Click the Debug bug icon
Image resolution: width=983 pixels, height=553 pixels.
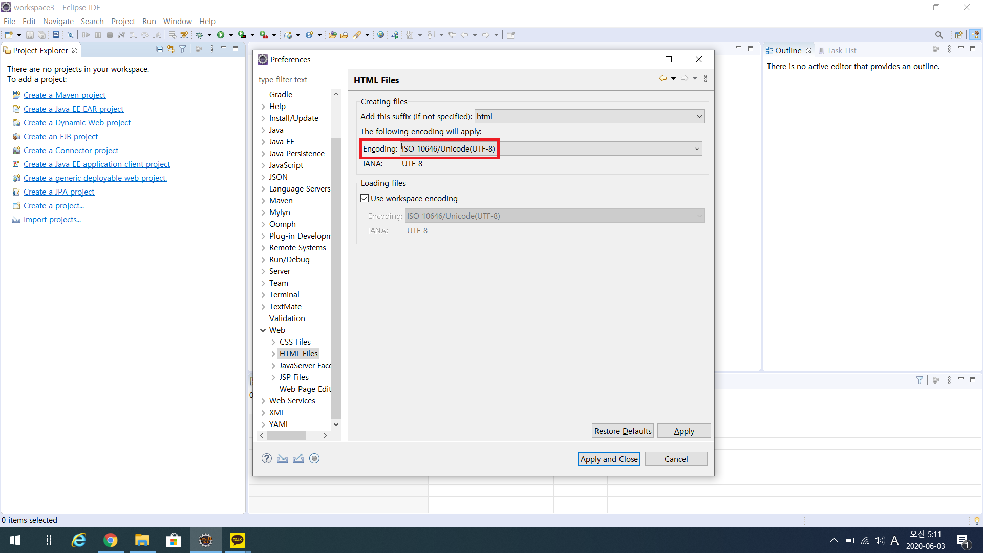200,35
